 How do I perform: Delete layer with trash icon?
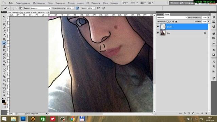[x=206, y=113]
